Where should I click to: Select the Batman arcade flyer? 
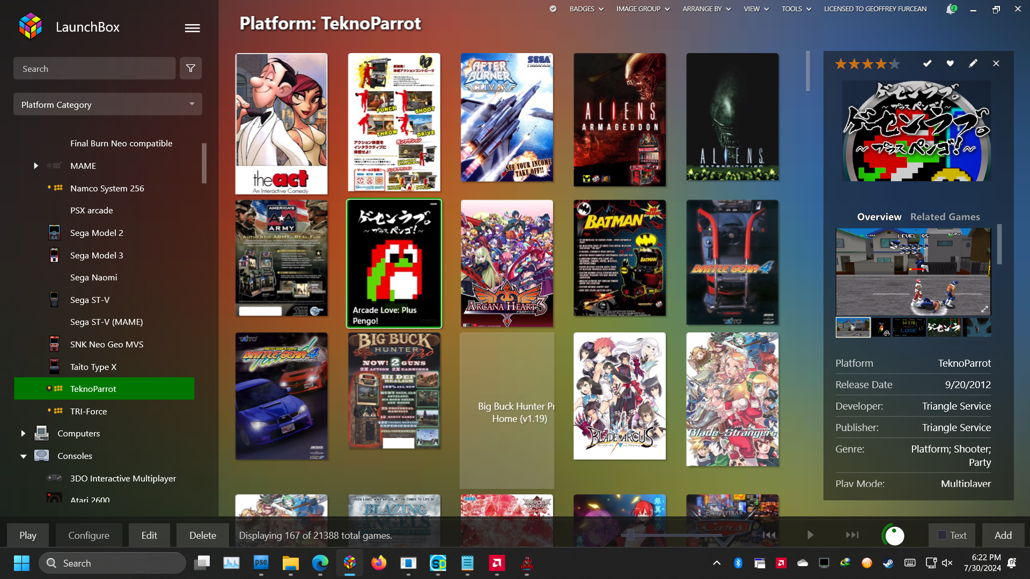pyautogui.click(x=620, y=258)
